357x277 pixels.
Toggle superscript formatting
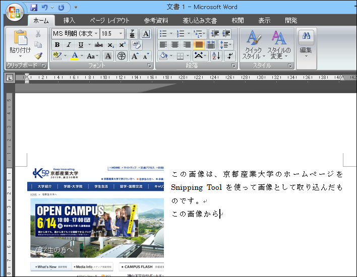(122, 45)
